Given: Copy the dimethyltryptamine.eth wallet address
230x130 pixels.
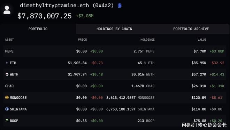Looking at the screenshot, I should 120,6.
